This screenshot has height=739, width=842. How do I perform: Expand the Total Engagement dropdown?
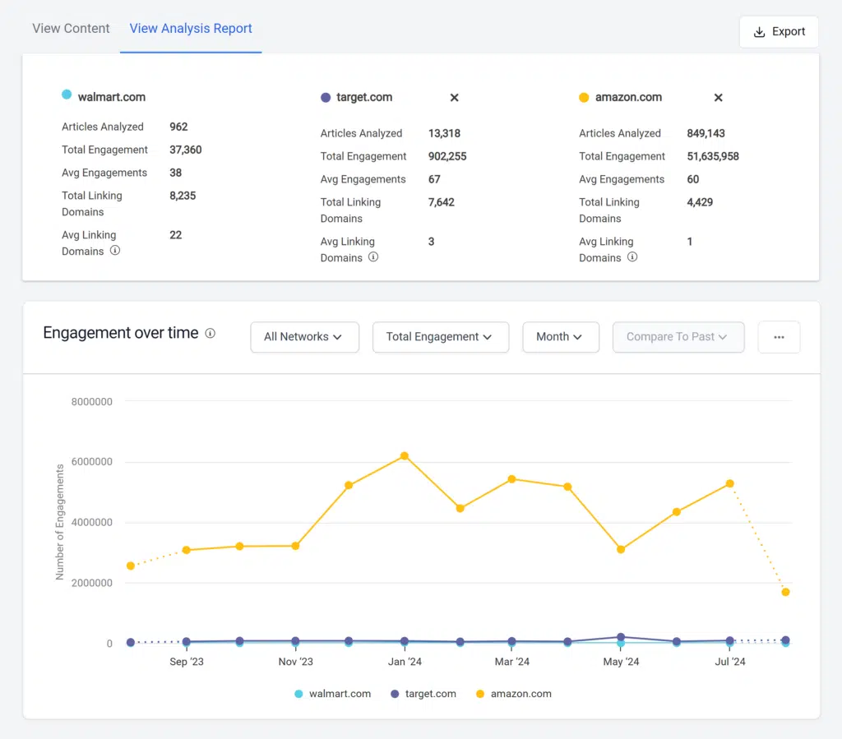point(440,337)
